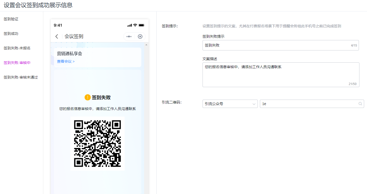Open the mini-program three-dots menu icon
This screenshot has width=367, height=194.
129,36
